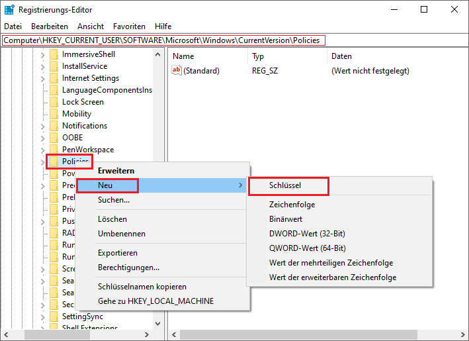469x341 pixels.
Task: Click the ab string icon of (Standard)
Action: tap(177, 71)
